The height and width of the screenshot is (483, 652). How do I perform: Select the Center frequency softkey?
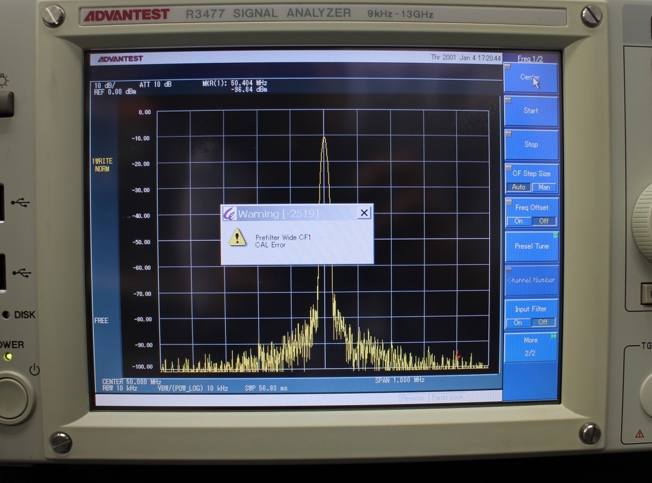[531, 78]
